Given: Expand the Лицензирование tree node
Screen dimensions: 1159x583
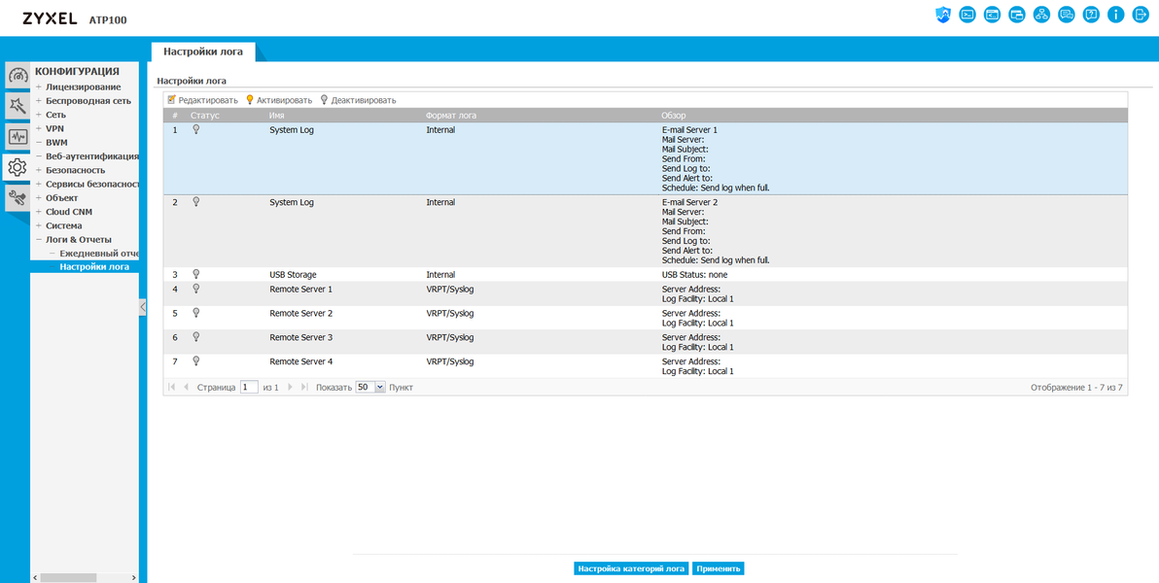Looking at the screenshot, I should 39,87.
